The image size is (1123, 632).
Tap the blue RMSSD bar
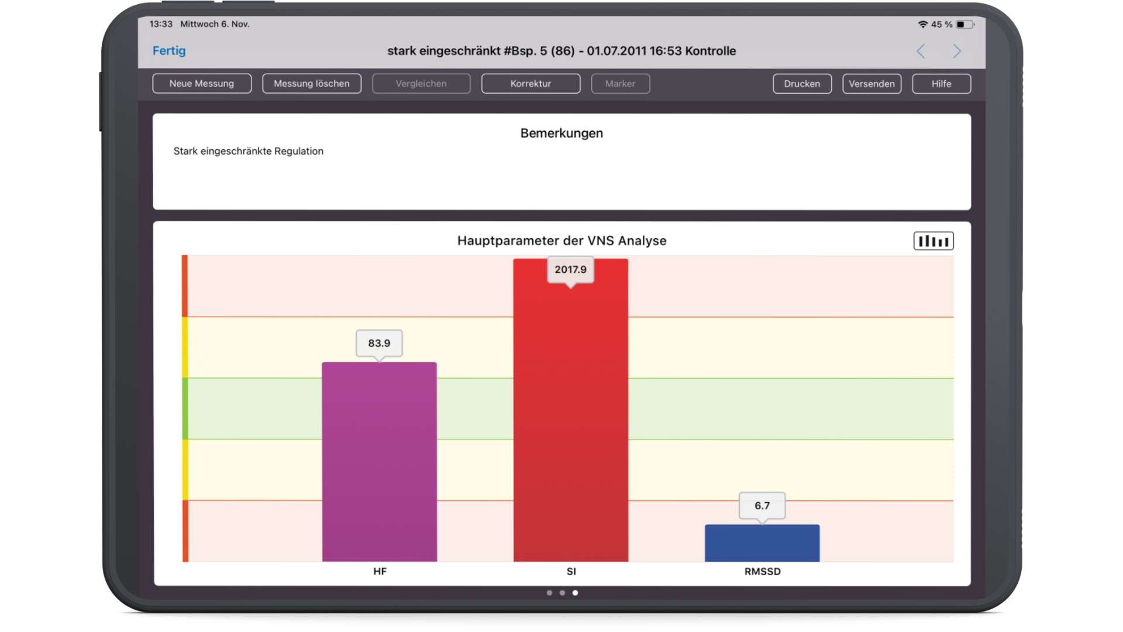[762, 543]
